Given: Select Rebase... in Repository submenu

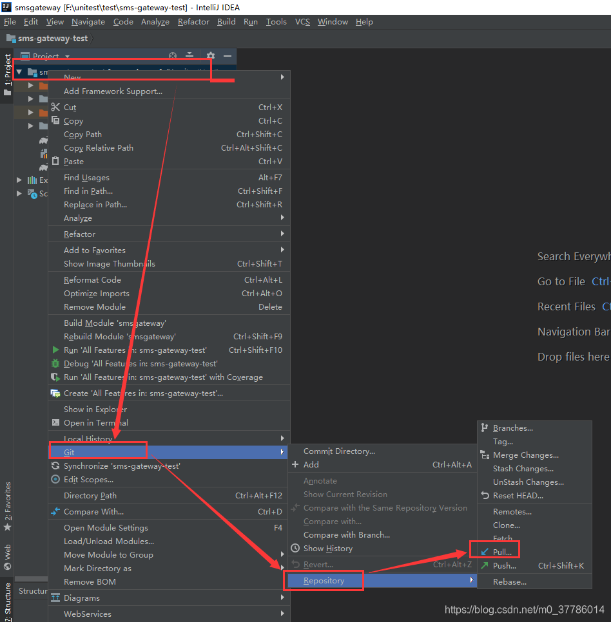Looking at the screenshot, I should pyautogui.click(x=534, y=582).
